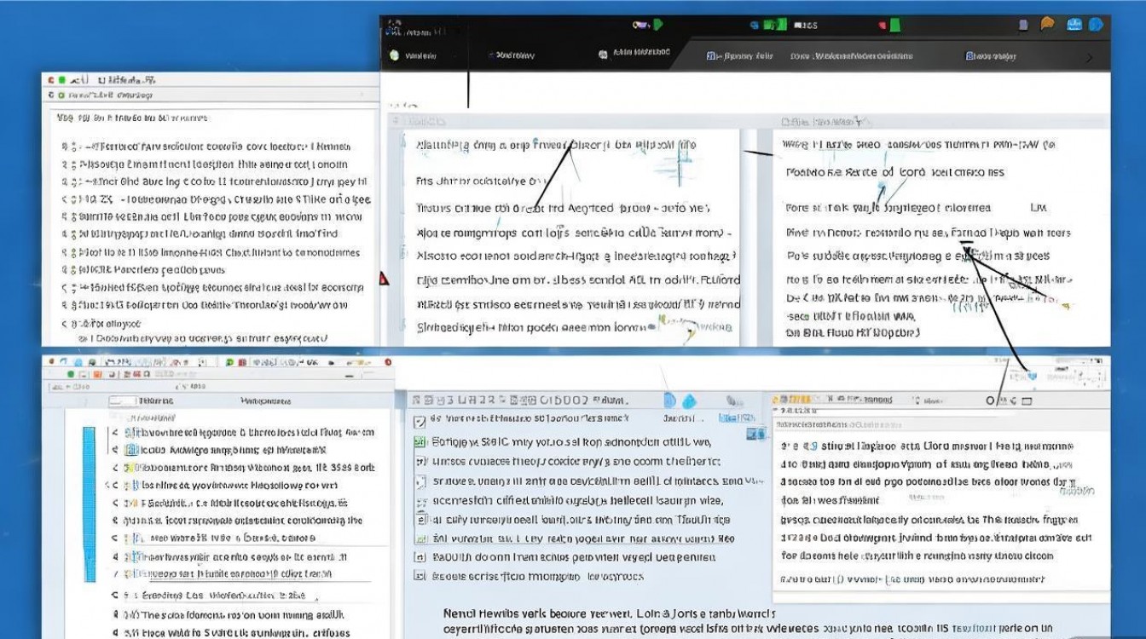Click the green play arrow in the dark header
Image resolution: width=1146 pixels, height=639 pixels.
point(658,26)
